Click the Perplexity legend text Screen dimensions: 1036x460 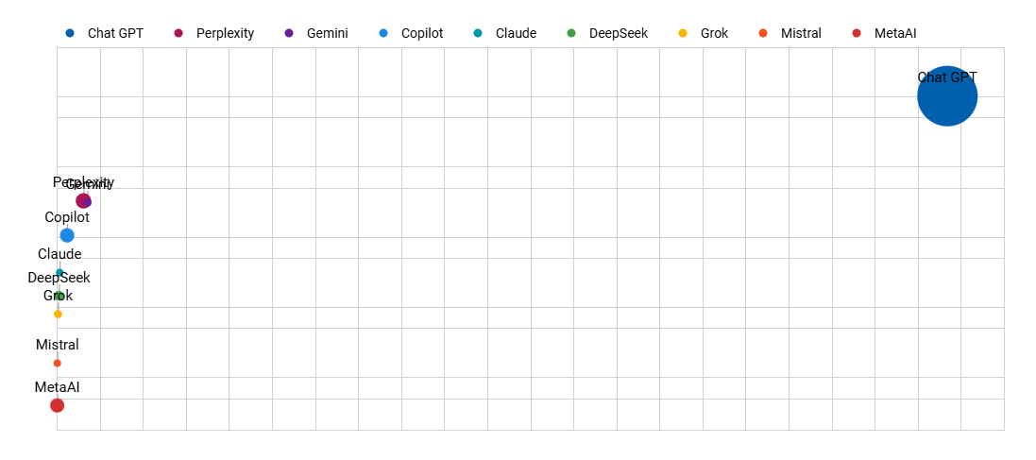[x=225, y=34]
